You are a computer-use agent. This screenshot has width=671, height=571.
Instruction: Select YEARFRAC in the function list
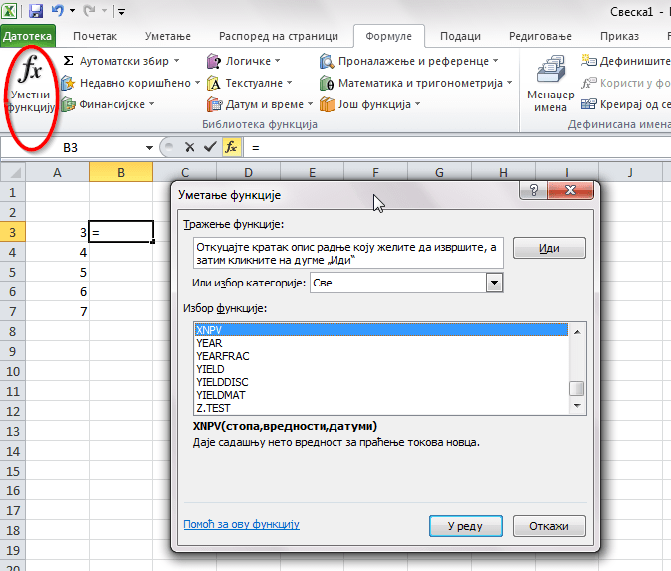(x=222, y=356)
